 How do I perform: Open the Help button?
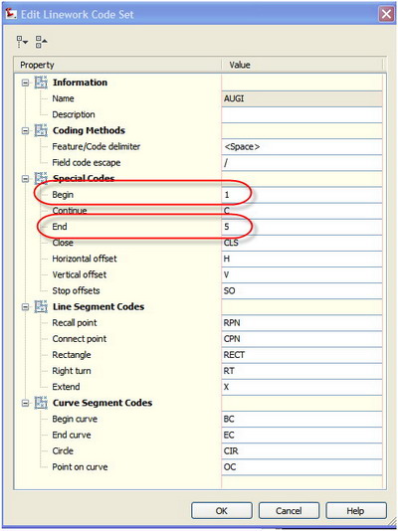coord(355,511)
